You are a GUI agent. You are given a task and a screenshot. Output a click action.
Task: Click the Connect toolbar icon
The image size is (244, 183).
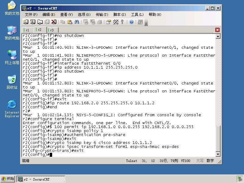click(26, 22)
